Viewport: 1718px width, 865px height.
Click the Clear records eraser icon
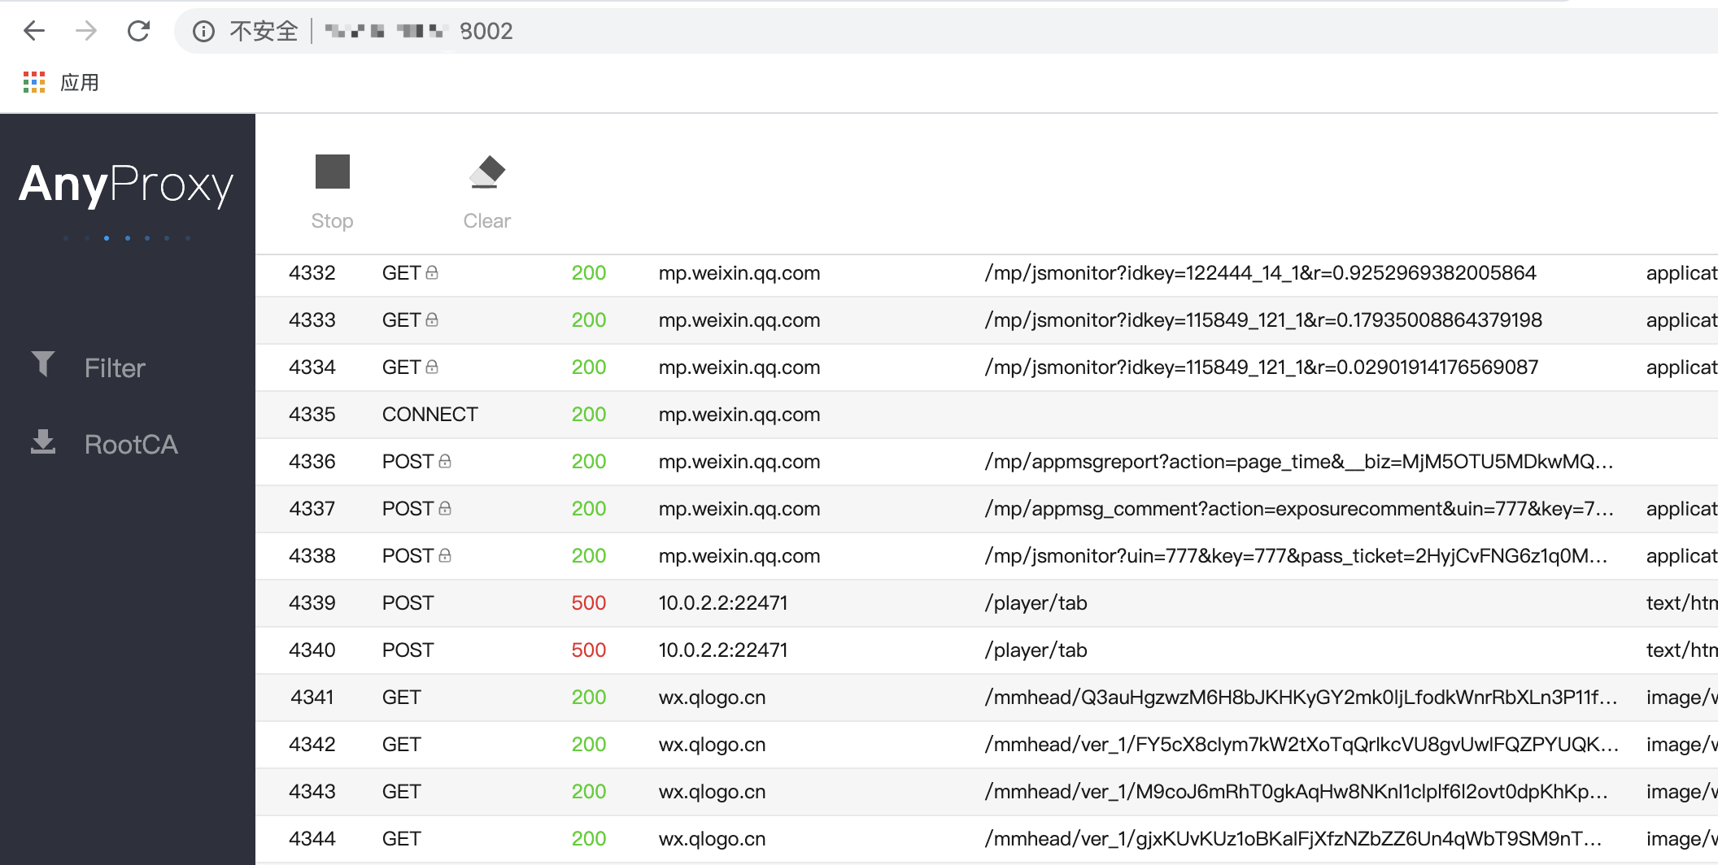tap(486, 172)
